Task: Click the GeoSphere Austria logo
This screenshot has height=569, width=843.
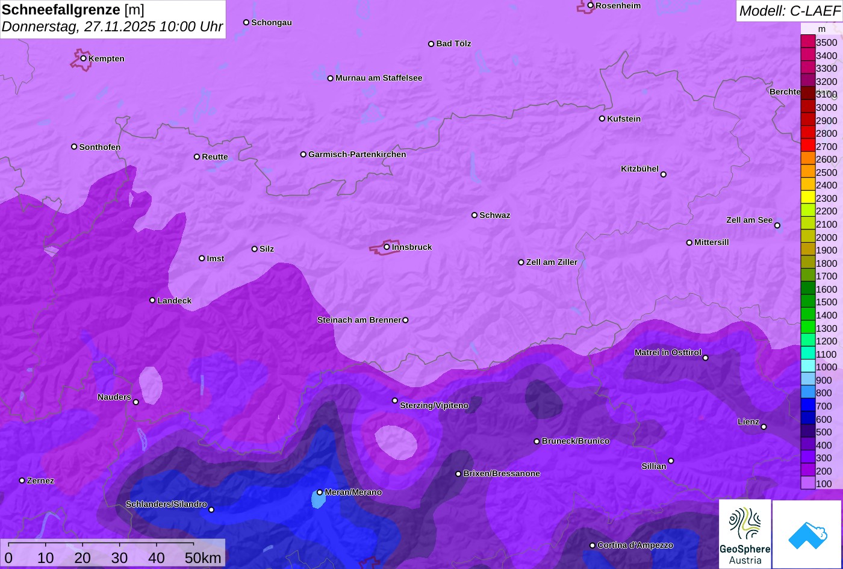Action: 745,534
